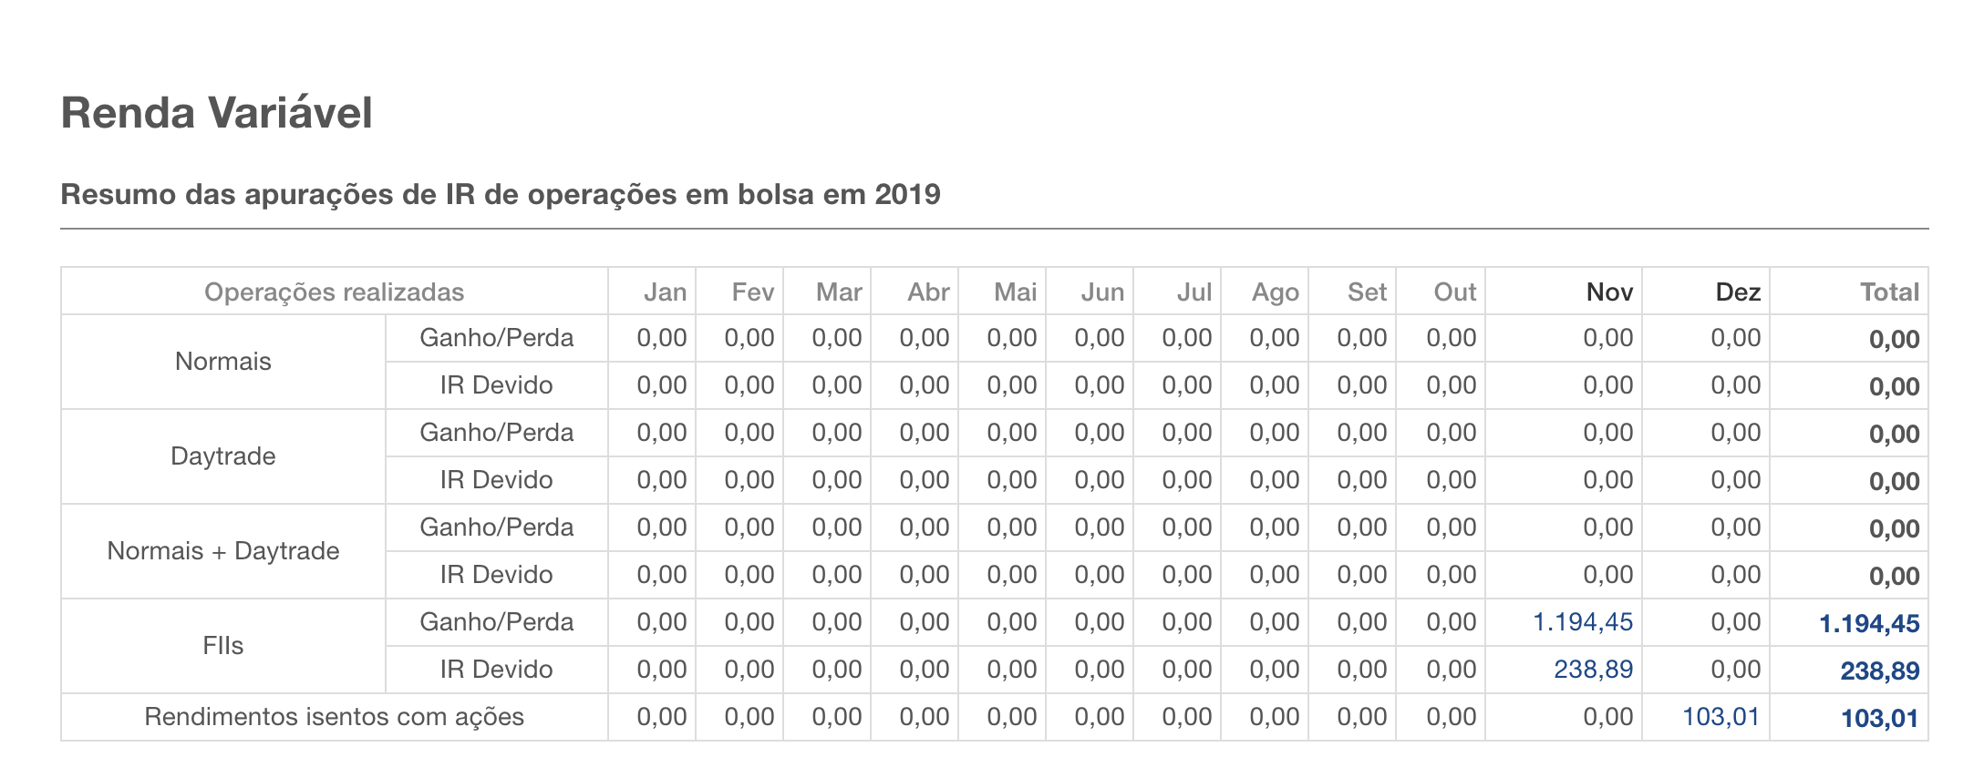
Task: Click the 103,01 exempt income value in Dez
Action: [x=1720, y=717]
